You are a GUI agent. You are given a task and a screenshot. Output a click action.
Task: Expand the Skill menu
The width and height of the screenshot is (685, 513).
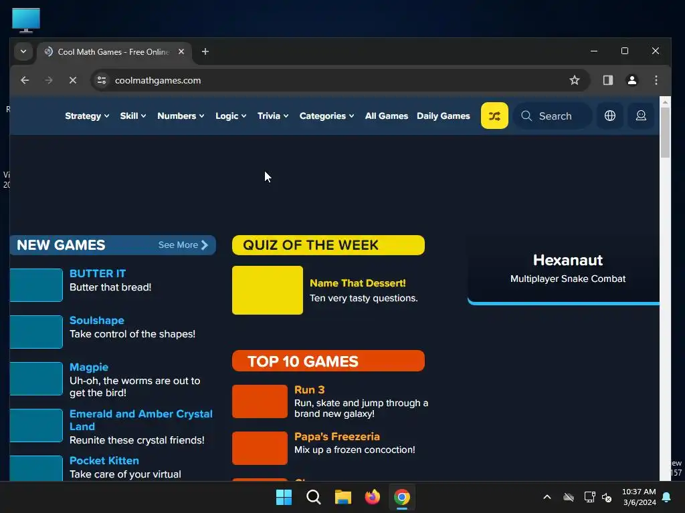133,116
